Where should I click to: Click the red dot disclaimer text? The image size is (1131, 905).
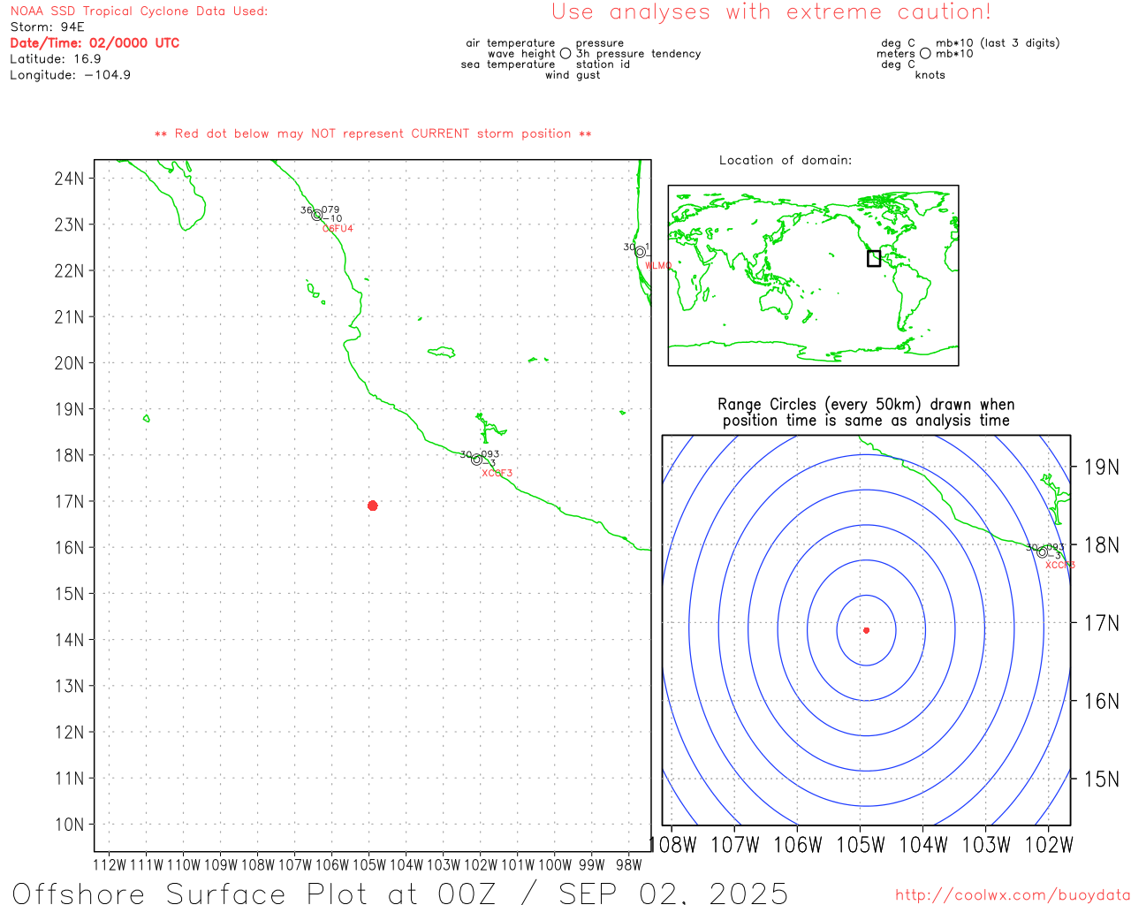373,133
